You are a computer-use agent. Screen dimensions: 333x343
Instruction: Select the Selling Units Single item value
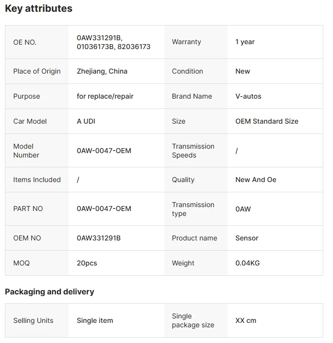95,320
